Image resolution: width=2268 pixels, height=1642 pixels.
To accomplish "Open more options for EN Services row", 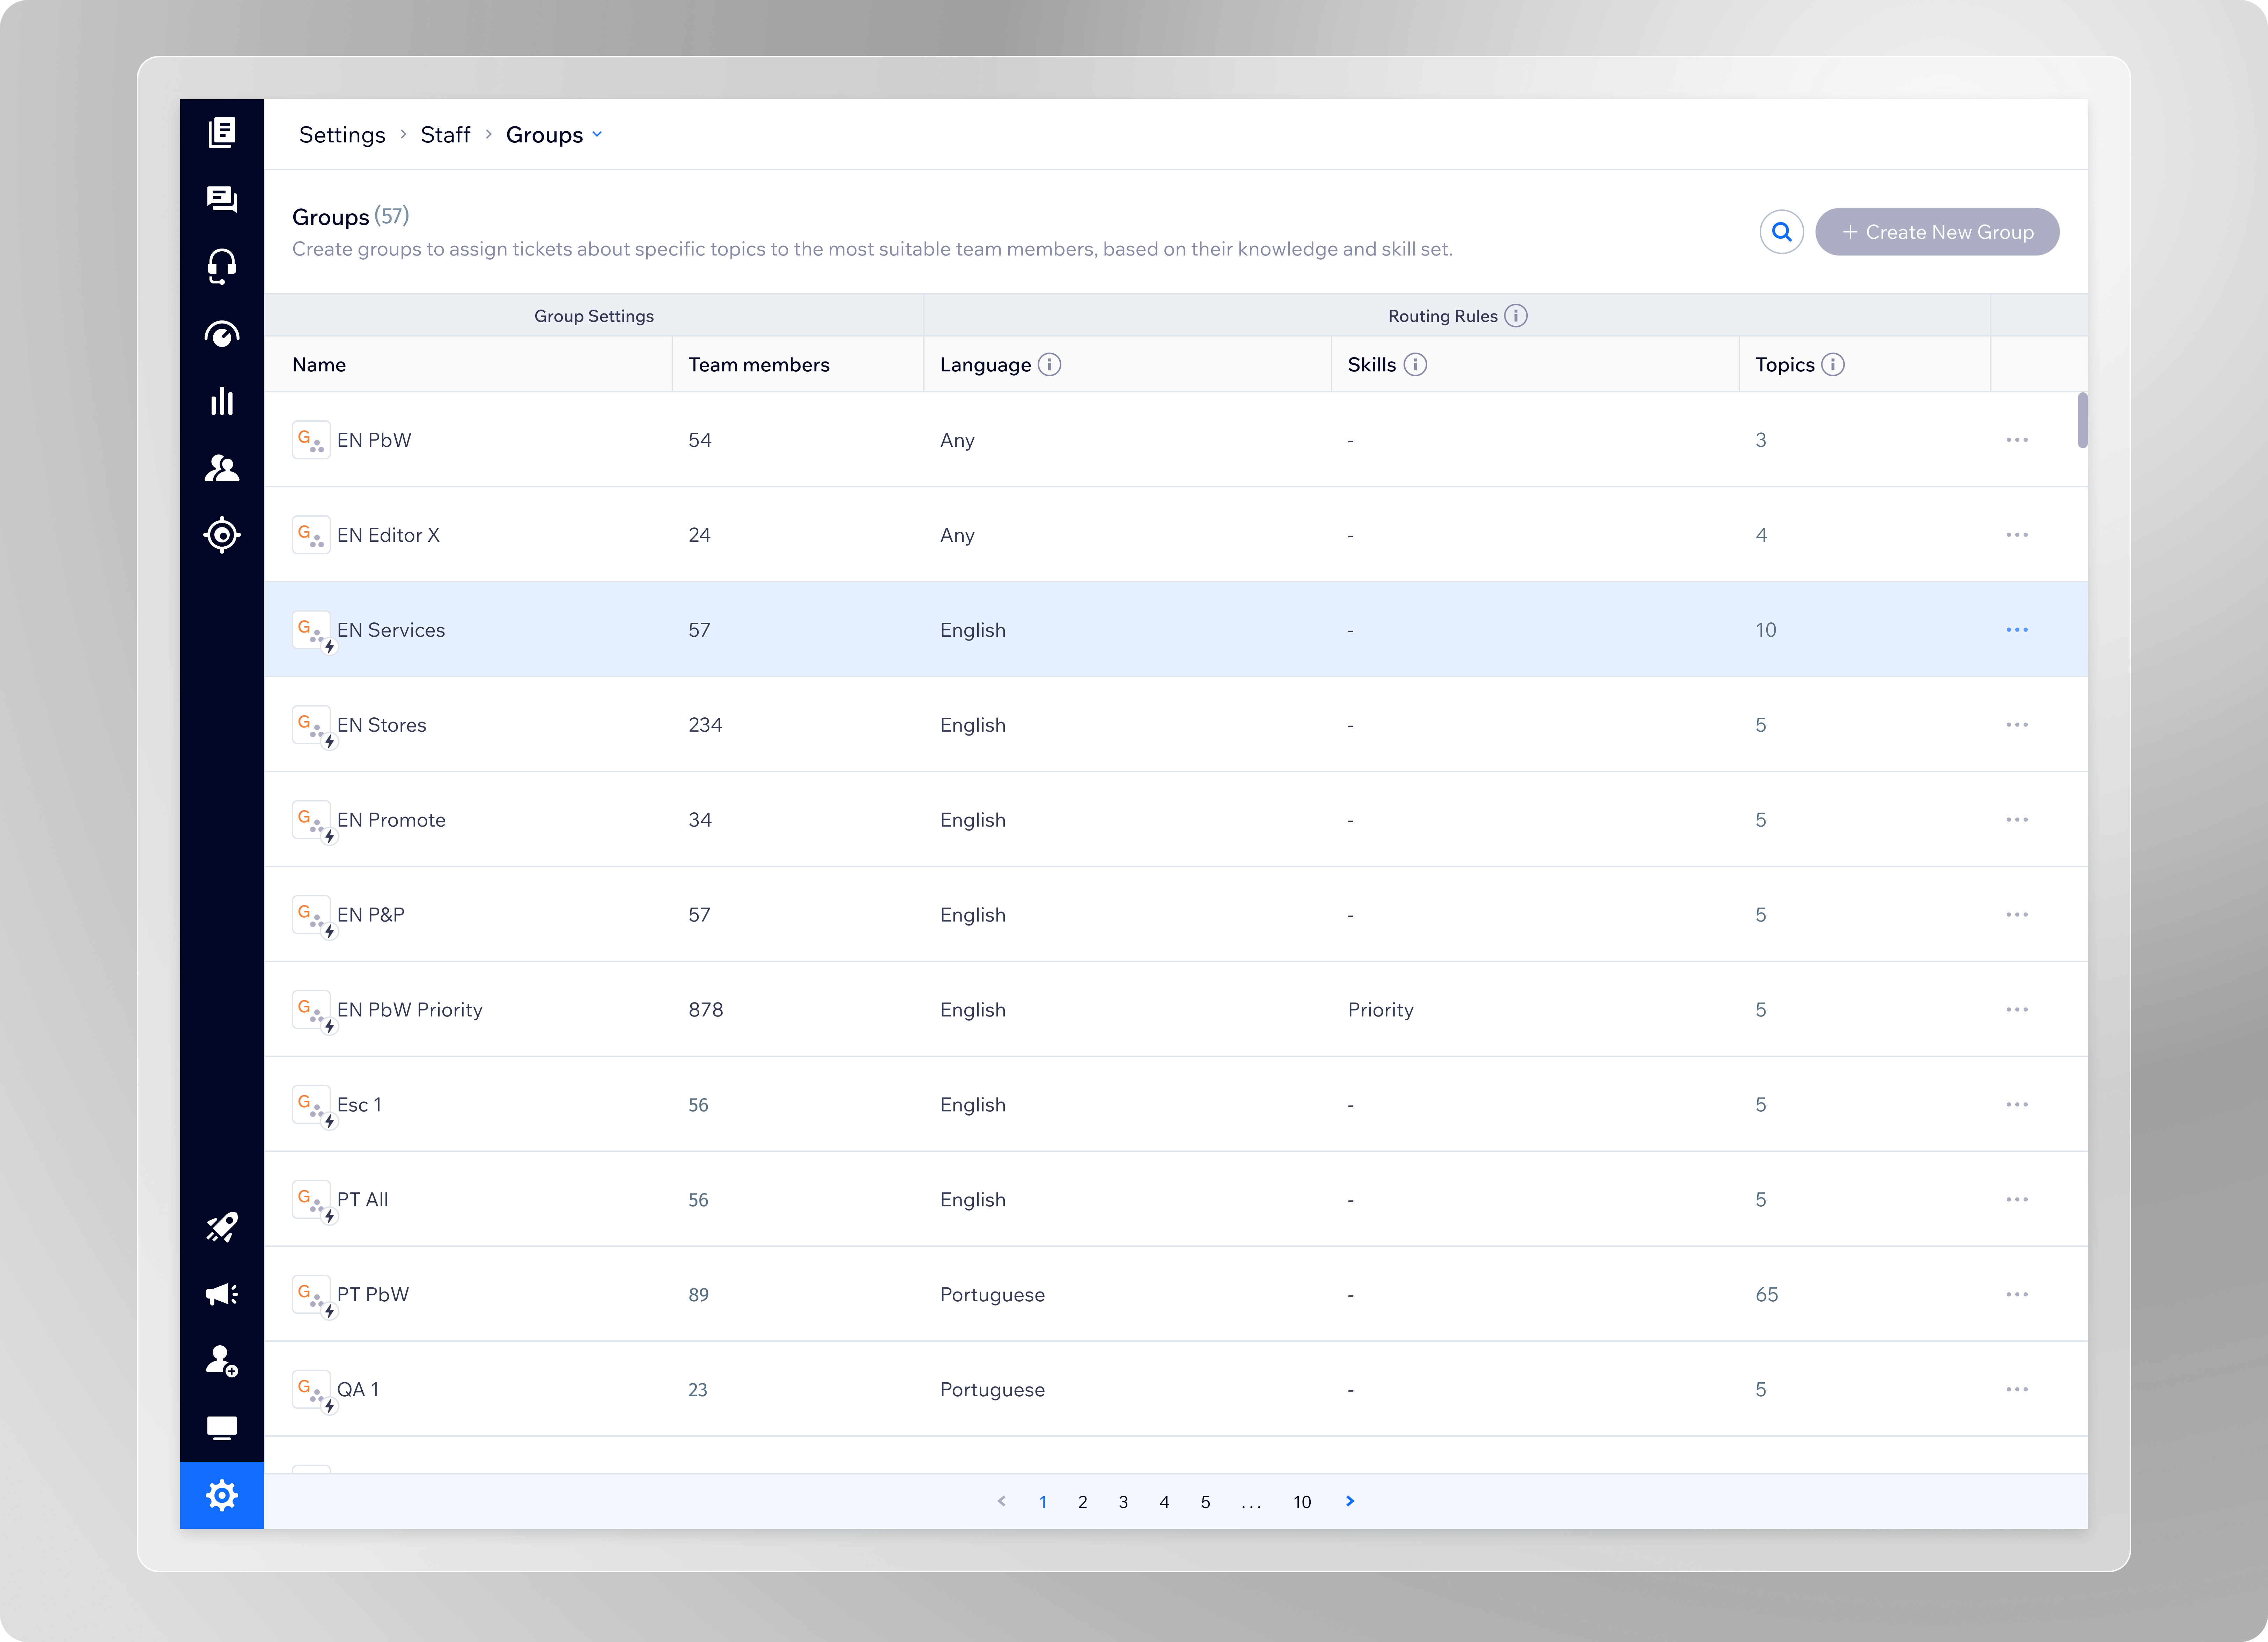I will click(x=2017, y=630).
